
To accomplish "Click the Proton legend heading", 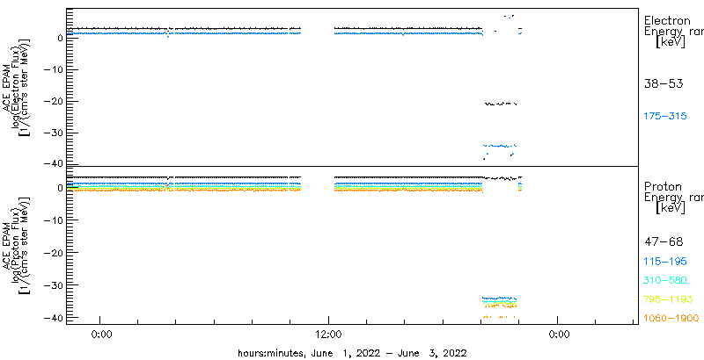I will (663, 186).
